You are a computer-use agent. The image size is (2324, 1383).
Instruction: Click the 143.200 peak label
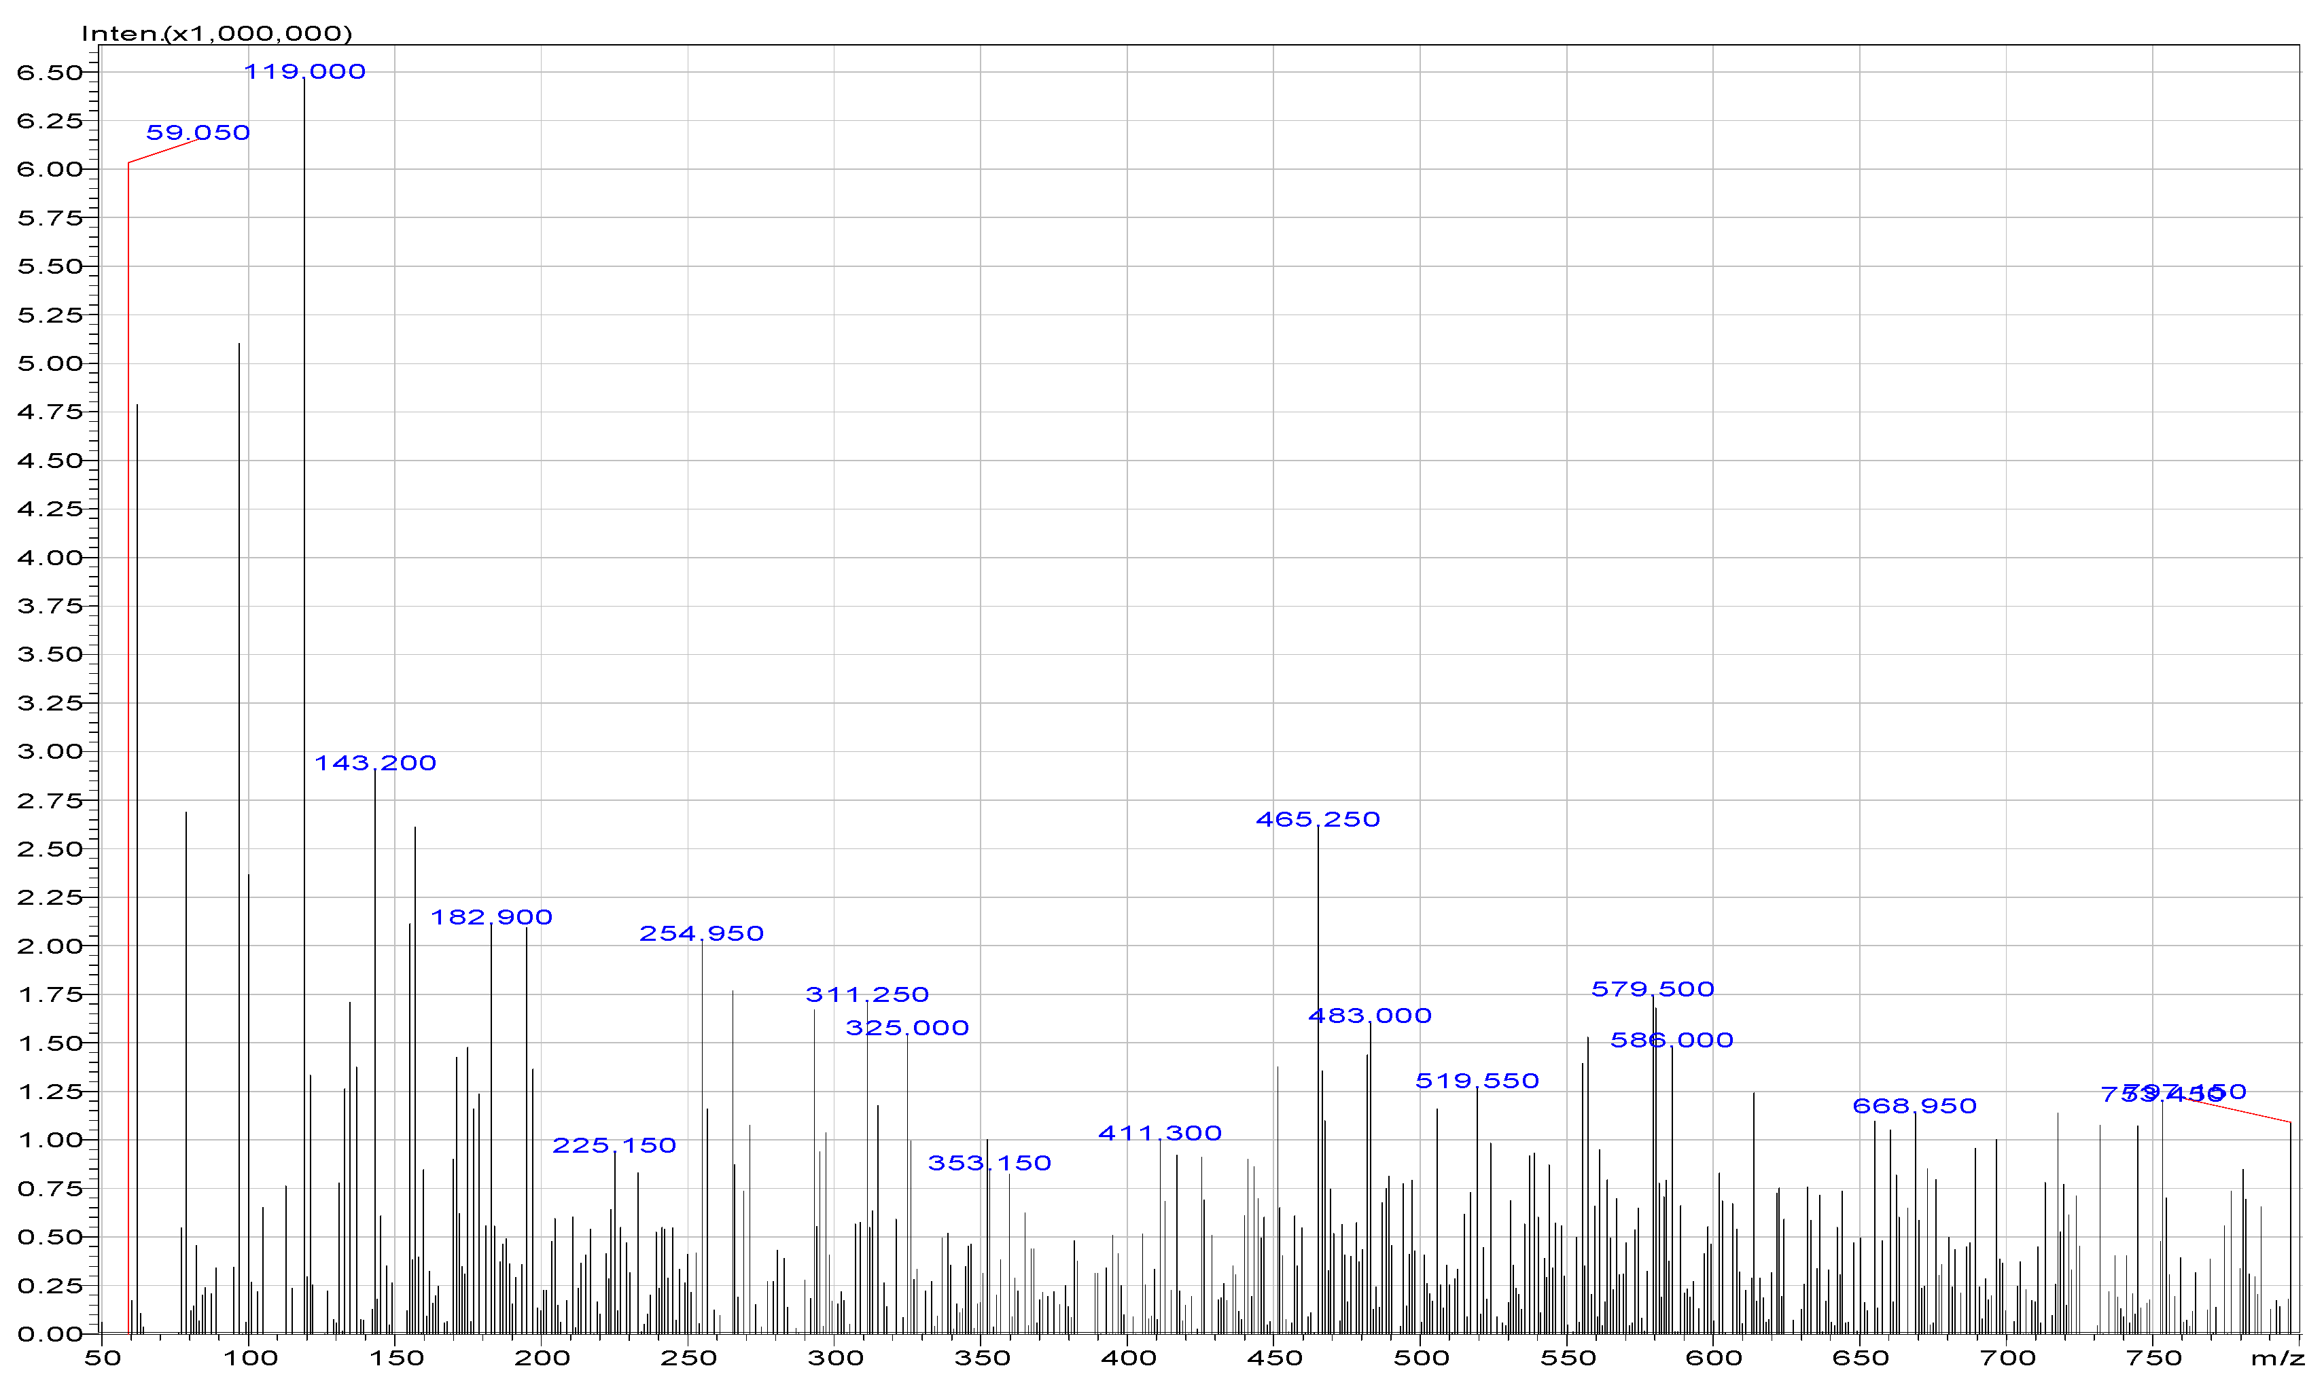coord(374,762)
